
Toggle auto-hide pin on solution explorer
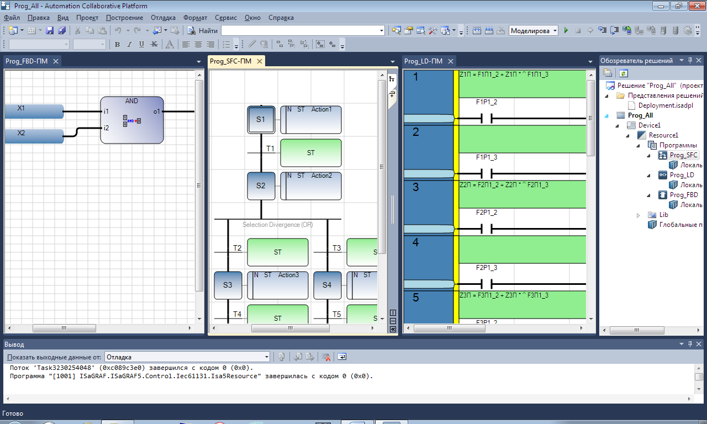click(690, 60)
